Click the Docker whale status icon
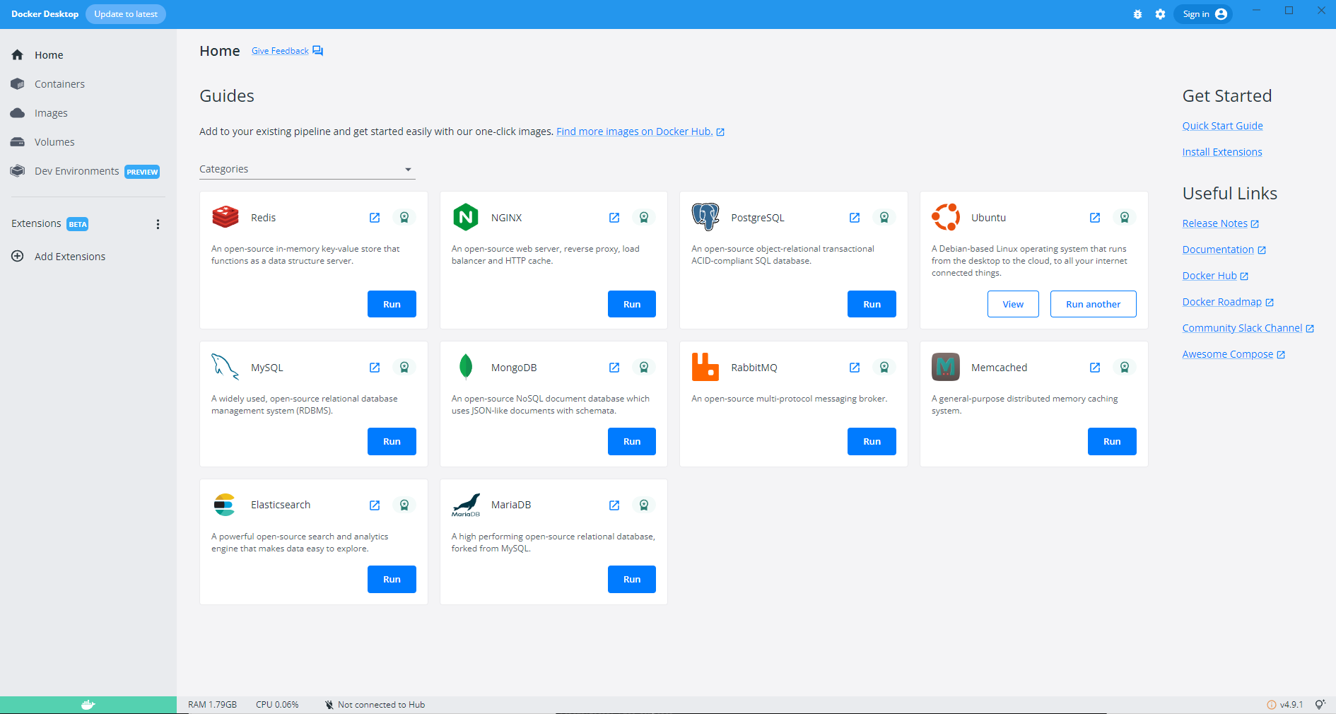This screenshot has height=714, width=1336. click(88, 705)
